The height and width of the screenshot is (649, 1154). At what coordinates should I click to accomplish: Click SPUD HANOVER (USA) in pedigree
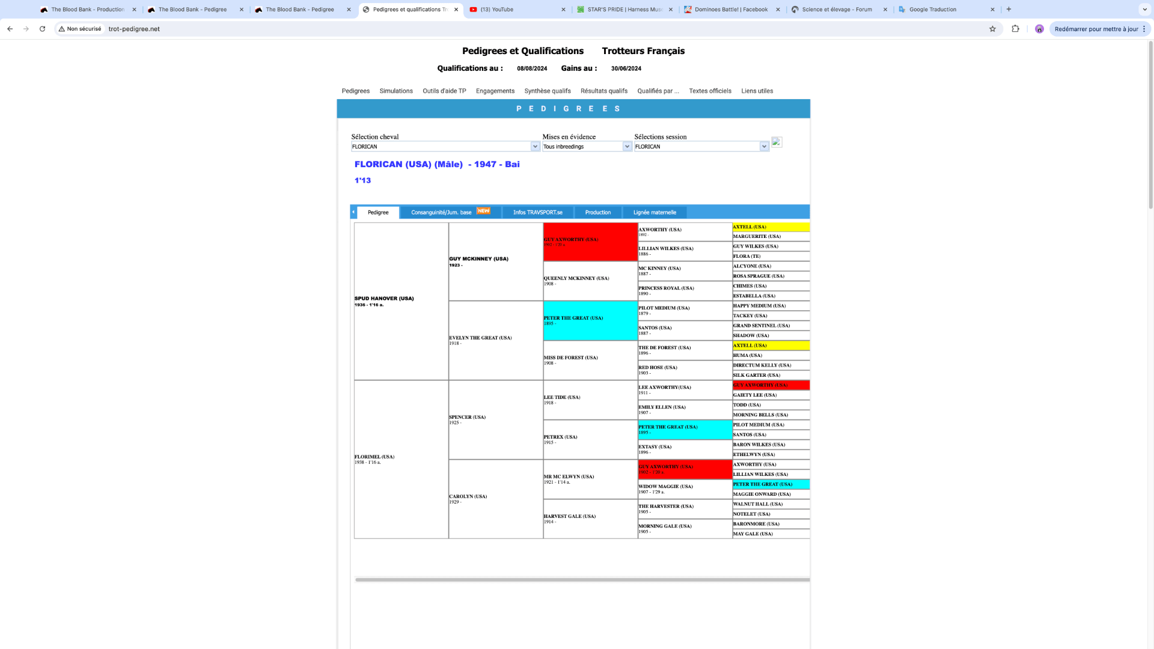(x=384, y=299)
